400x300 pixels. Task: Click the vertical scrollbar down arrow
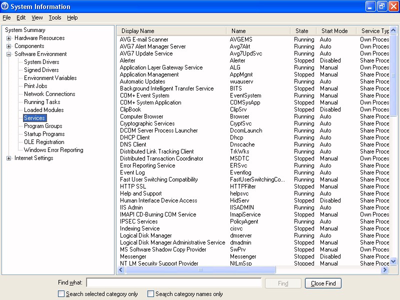[x=393, y=261]
